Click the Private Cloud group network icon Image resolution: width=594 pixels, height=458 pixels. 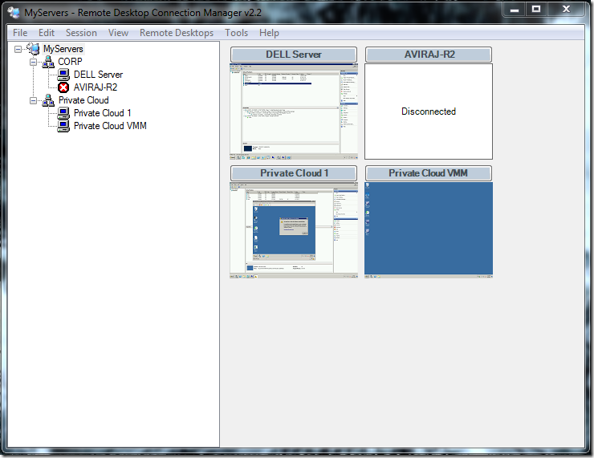(x=48, y=100)
